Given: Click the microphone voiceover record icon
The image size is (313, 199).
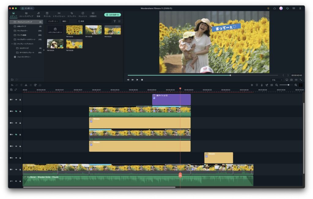Looking at the screenshot, I should (262, 85).
